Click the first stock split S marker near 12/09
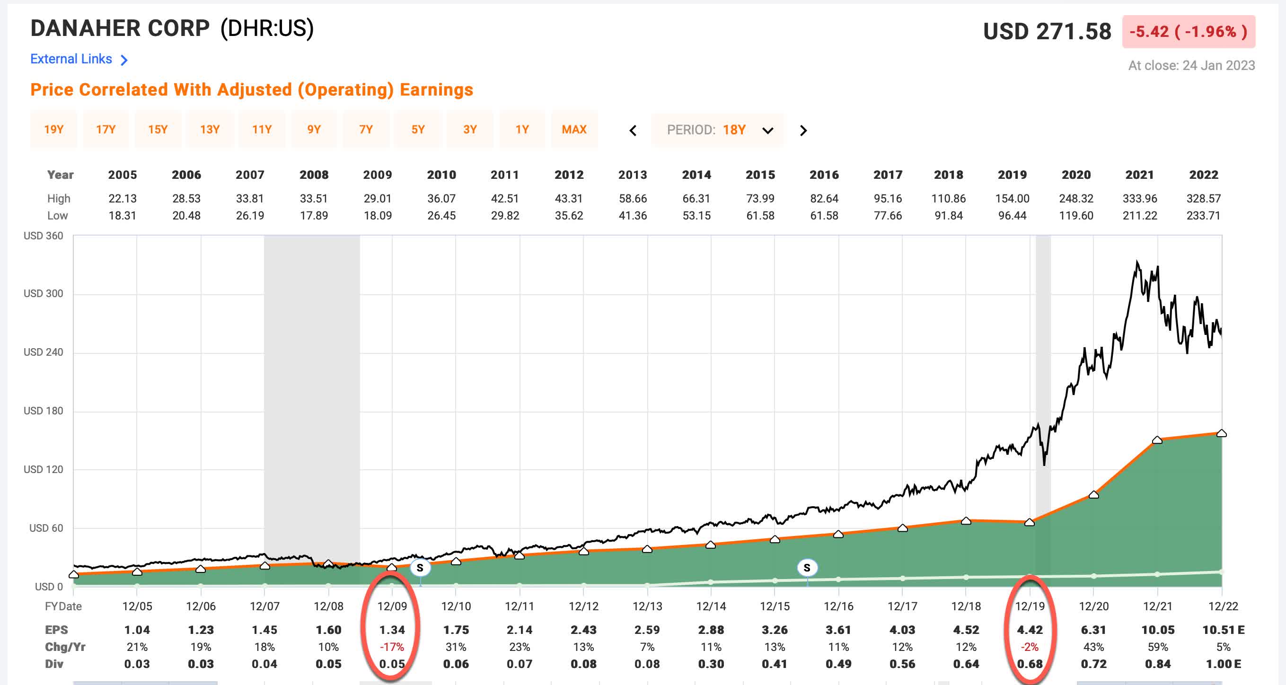Image resolution: width=1286 pixels, height=685 pixels. tap(420, 568)
